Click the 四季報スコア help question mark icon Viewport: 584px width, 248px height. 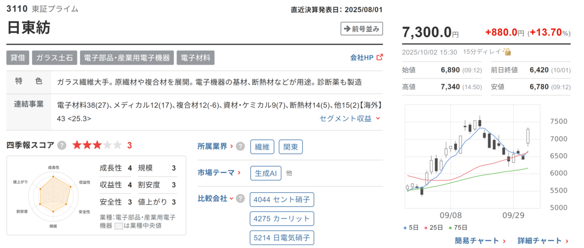62,145
